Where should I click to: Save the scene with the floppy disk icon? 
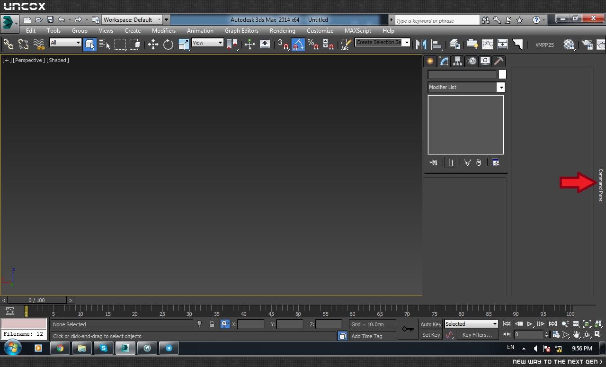(50, 20)
